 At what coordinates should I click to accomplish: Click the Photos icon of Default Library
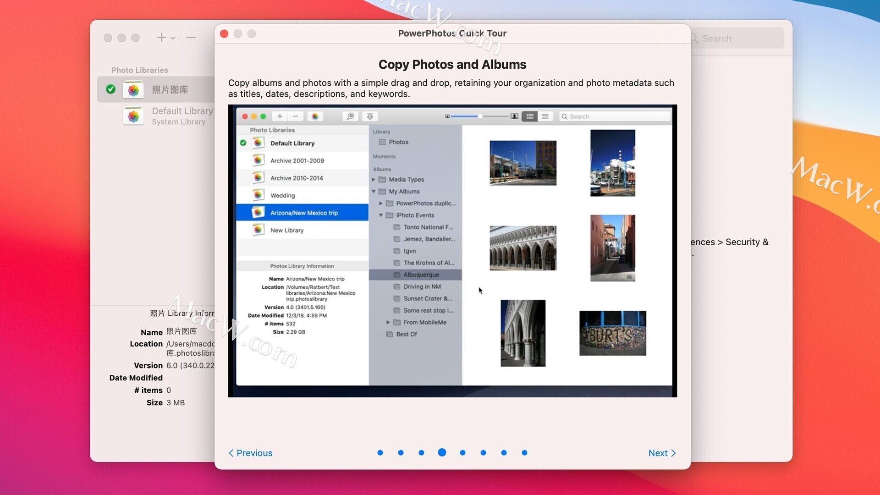click(x=133, y=116)
